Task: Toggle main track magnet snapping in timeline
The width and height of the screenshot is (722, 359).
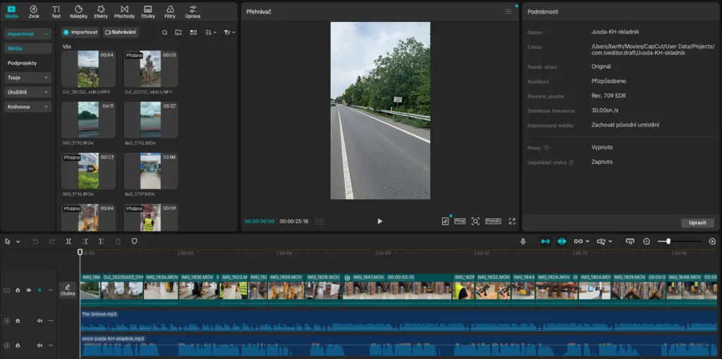Action: click(x=544, y=241)
